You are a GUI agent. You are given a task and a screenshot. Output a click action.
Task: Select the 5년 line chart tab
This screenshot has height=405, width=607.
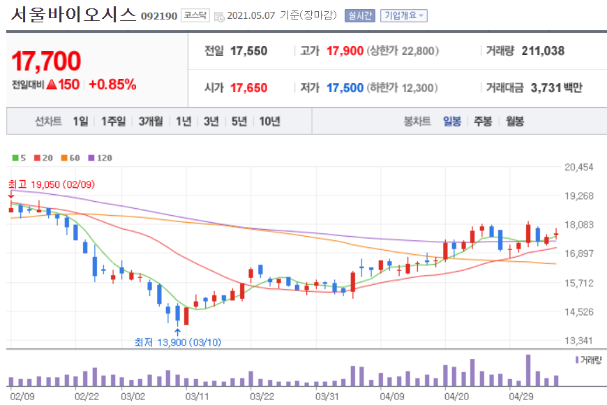coord(239,121)
